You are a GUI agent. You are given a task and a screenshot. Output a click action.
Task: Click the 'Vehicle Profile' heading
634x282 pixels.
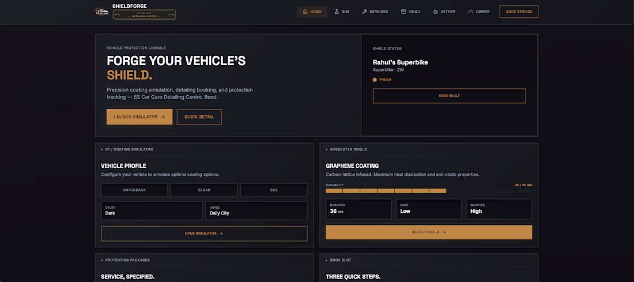123,166
